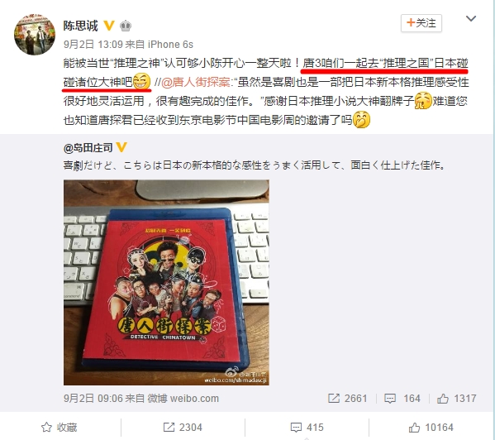Click the original post repost icon 2661
This screenshot has width=495, height=440.
click(348, 399)
